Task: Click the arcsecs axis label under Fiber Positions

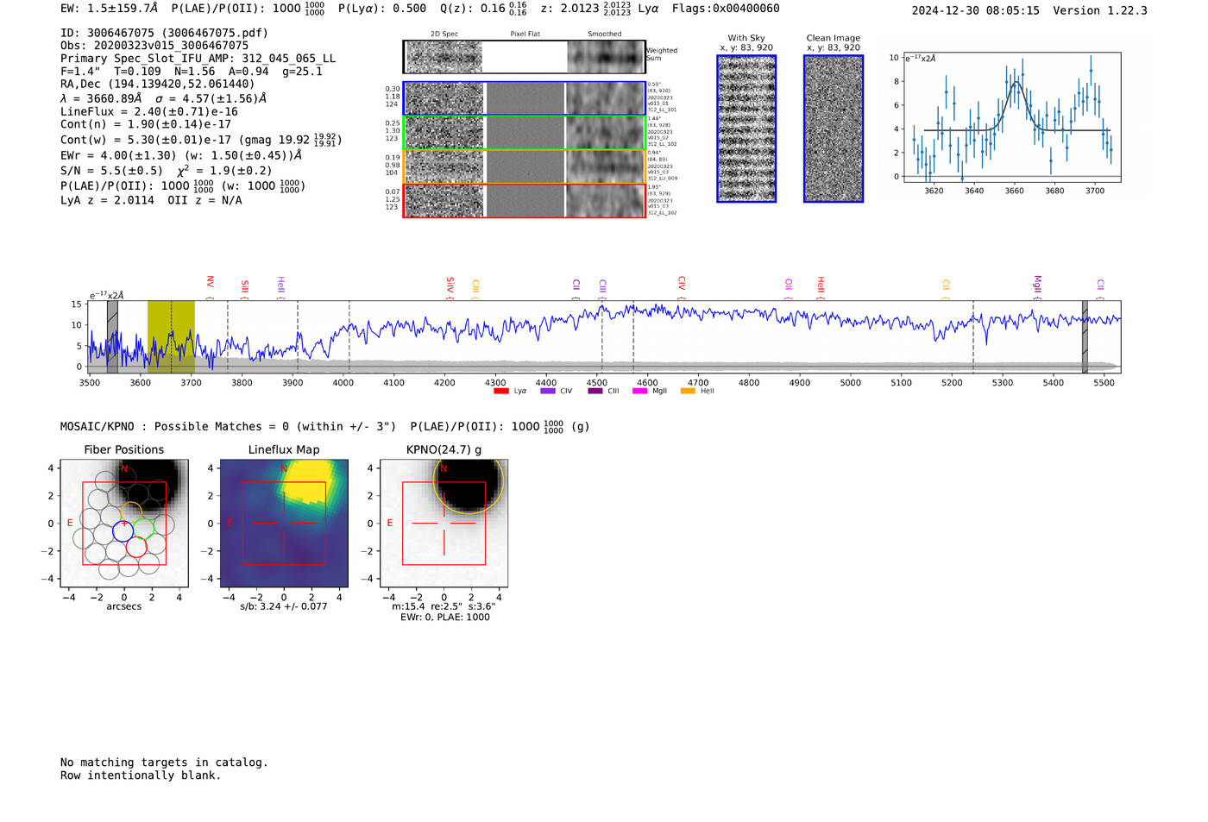Action: point(124,606)
